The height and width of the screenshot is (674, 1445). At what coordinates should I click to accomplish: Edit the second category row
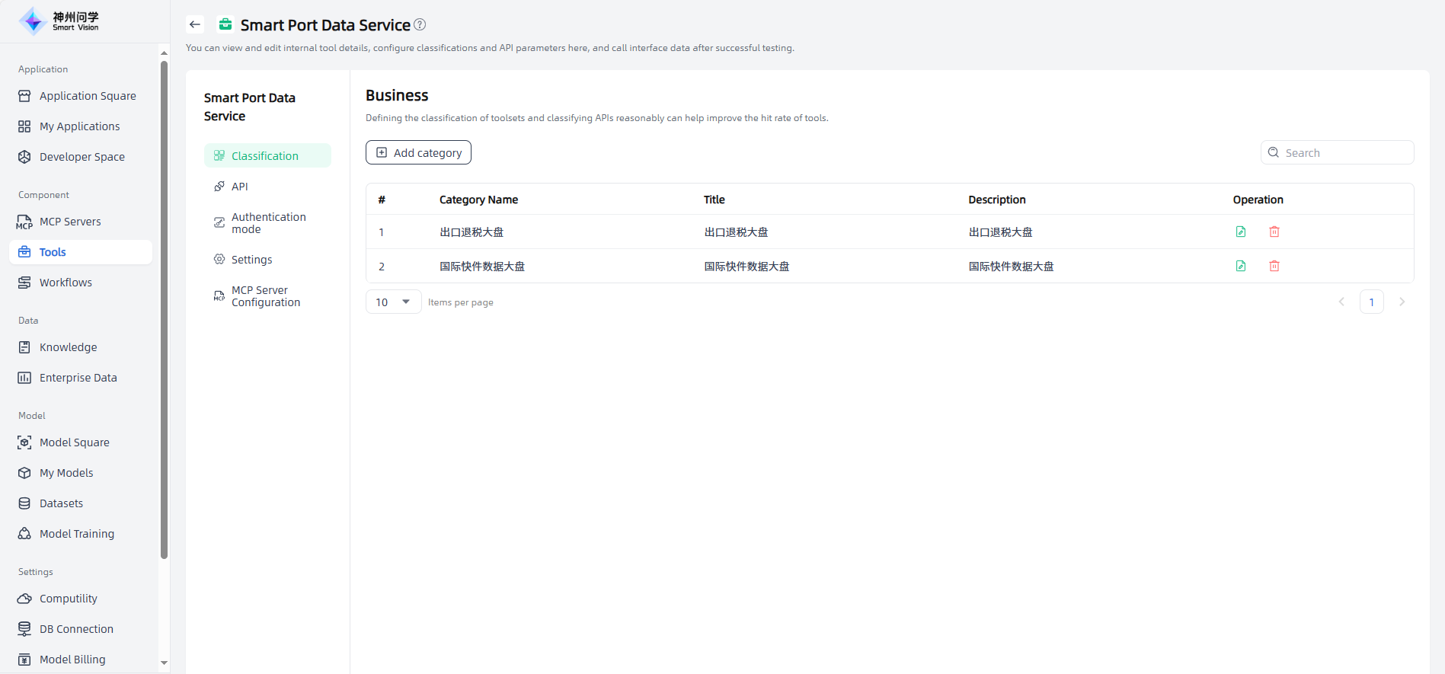1241,266
